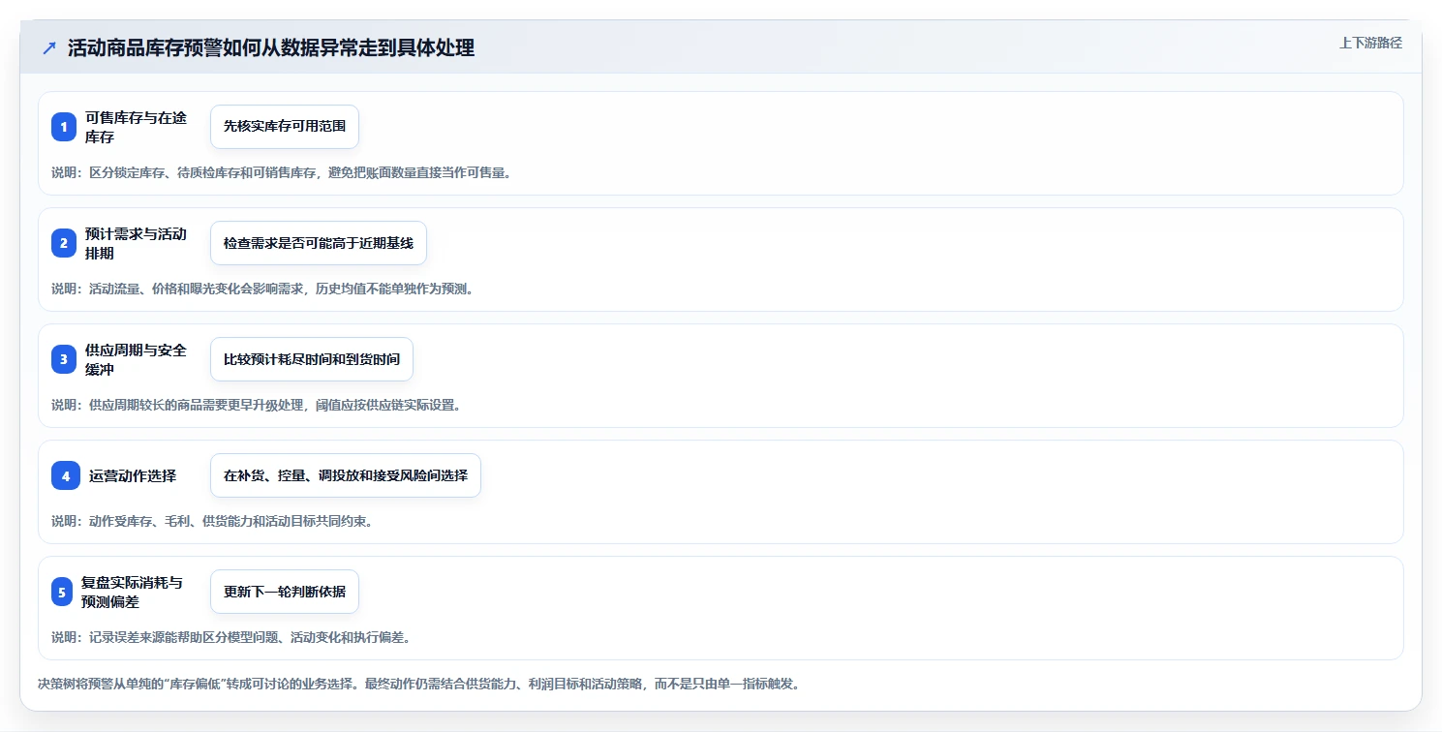Image resolution: width=1442 pixels, height=732 pixels.
Task: Select step number badge 4
Action: [x=66, y=475]
